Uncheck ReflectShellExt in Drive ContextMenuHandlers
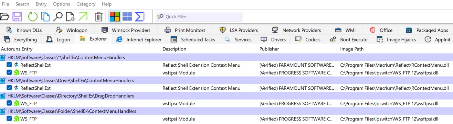Image resolution: width=453 pixels, height=124 pixels. [9, 88]
